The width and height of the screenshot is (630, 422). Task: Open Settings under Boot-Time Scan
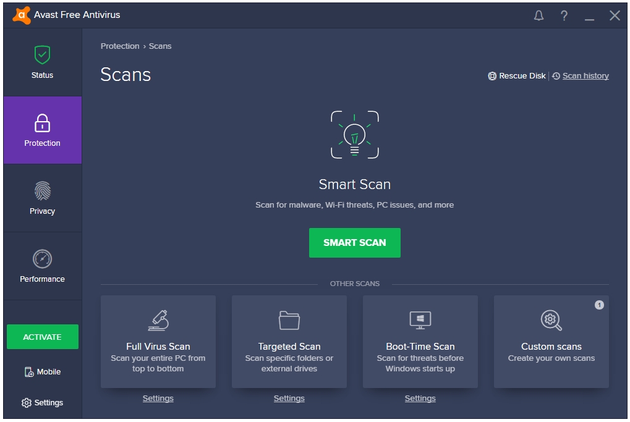(x=420, y=399)
